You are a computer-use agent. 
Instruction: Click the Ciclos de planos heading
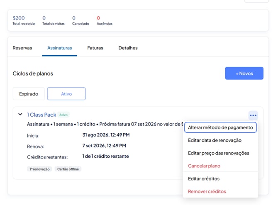33,73
